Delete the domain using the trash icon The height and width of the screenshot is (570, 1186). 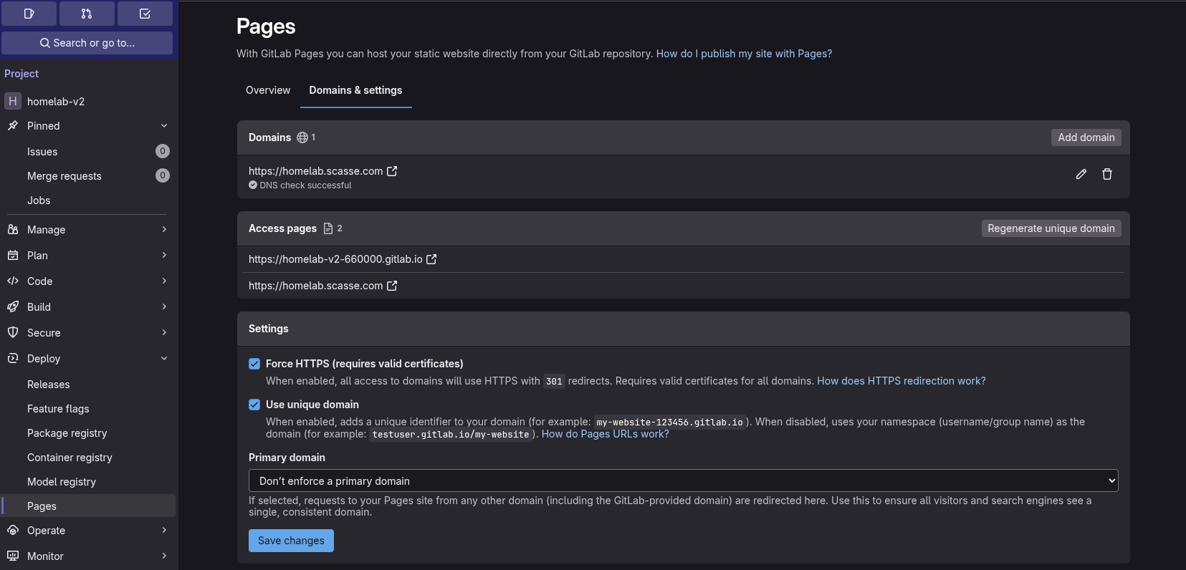tap(1106, 174)
